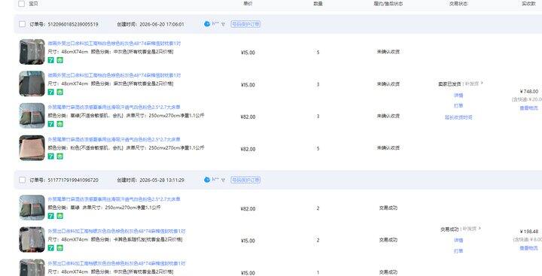Click ¥82.00 price on the pink bedsheet row

tap(248, 149)
